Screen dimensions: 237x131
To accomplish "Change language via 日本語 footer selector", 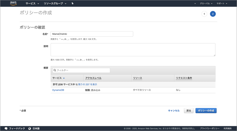I will (x=36, y=128).
